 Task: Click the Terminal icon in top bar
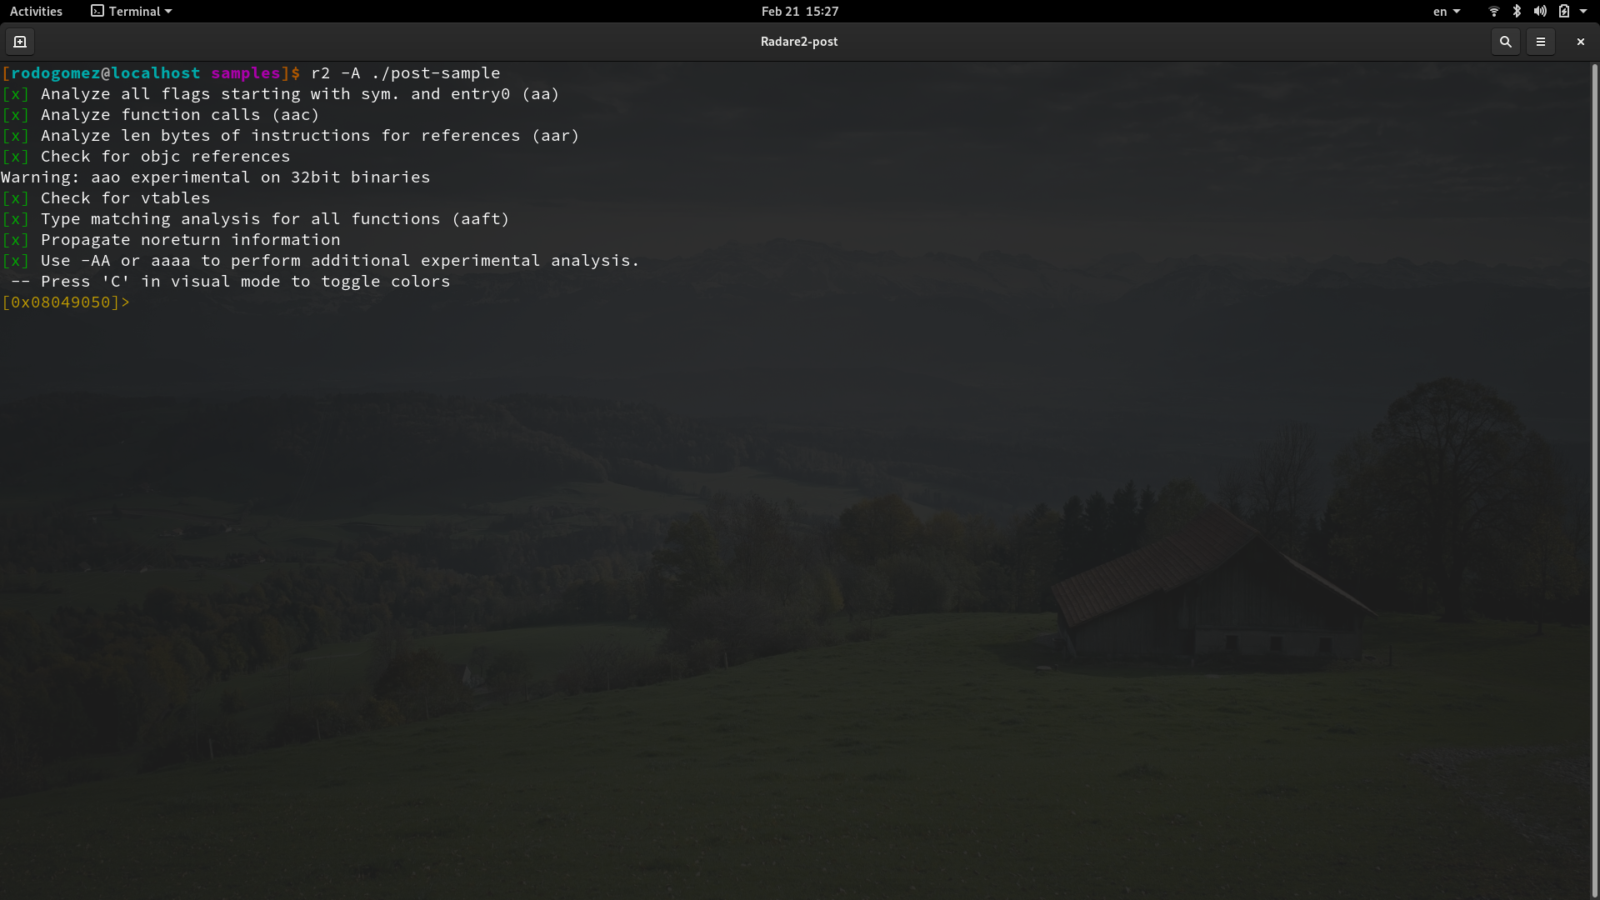point(97,12)
